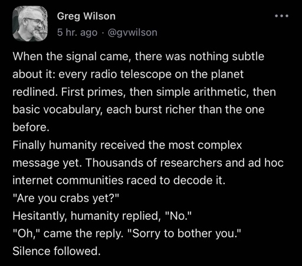
Task: Click the quote "Are you crabs yet?"
Action: [x=66, y=199]
